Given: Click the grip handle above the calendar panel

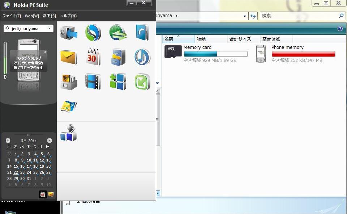Looking at the screenshot, I should pos(29,135).
